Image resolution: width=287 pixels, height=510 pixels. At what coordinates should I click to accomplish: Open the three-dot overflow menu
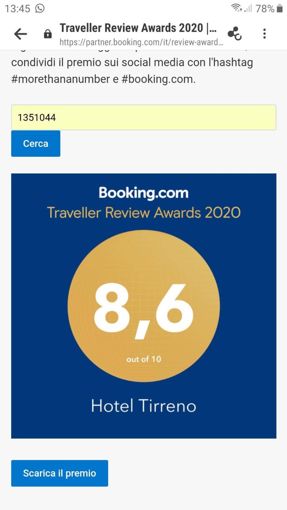[264, 34]
